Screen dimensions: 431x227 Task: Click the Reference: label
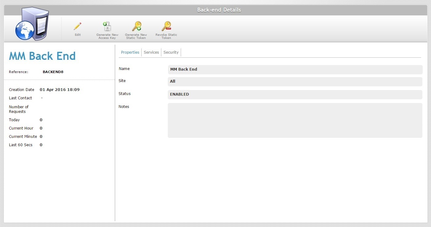pos(18,72)
